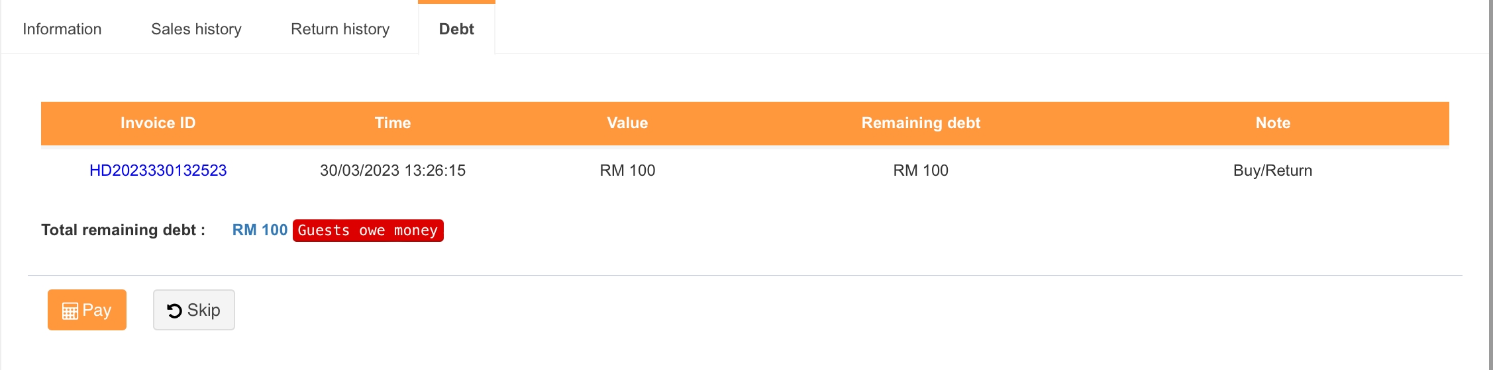
Task: Click the red Guests owe money badge
Action: [x=368, y=231]
